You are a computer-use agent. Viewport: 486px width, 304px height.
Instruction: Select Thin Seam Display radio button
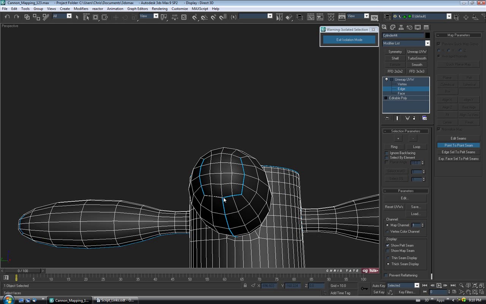tap(388, 258)
